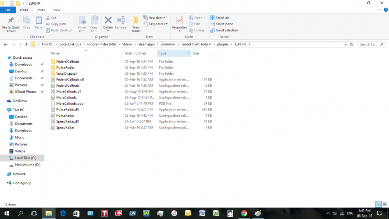This screenshot has width=389, height=219.
Task: Select the MoreCallouts.pdb file
Action: [x=70, y=103]
